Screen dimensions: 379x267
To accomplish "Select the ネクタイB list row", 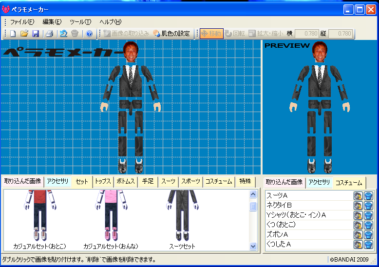I will pos(319,205).
